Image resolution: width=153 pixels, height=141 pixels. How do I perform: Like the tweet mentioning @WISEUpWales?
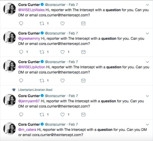62,23
